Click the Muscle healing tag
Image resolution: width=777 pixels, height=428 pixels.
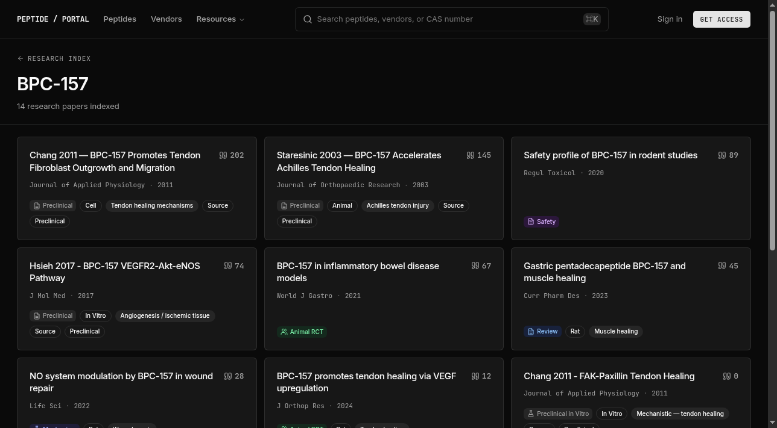[616, 332]
